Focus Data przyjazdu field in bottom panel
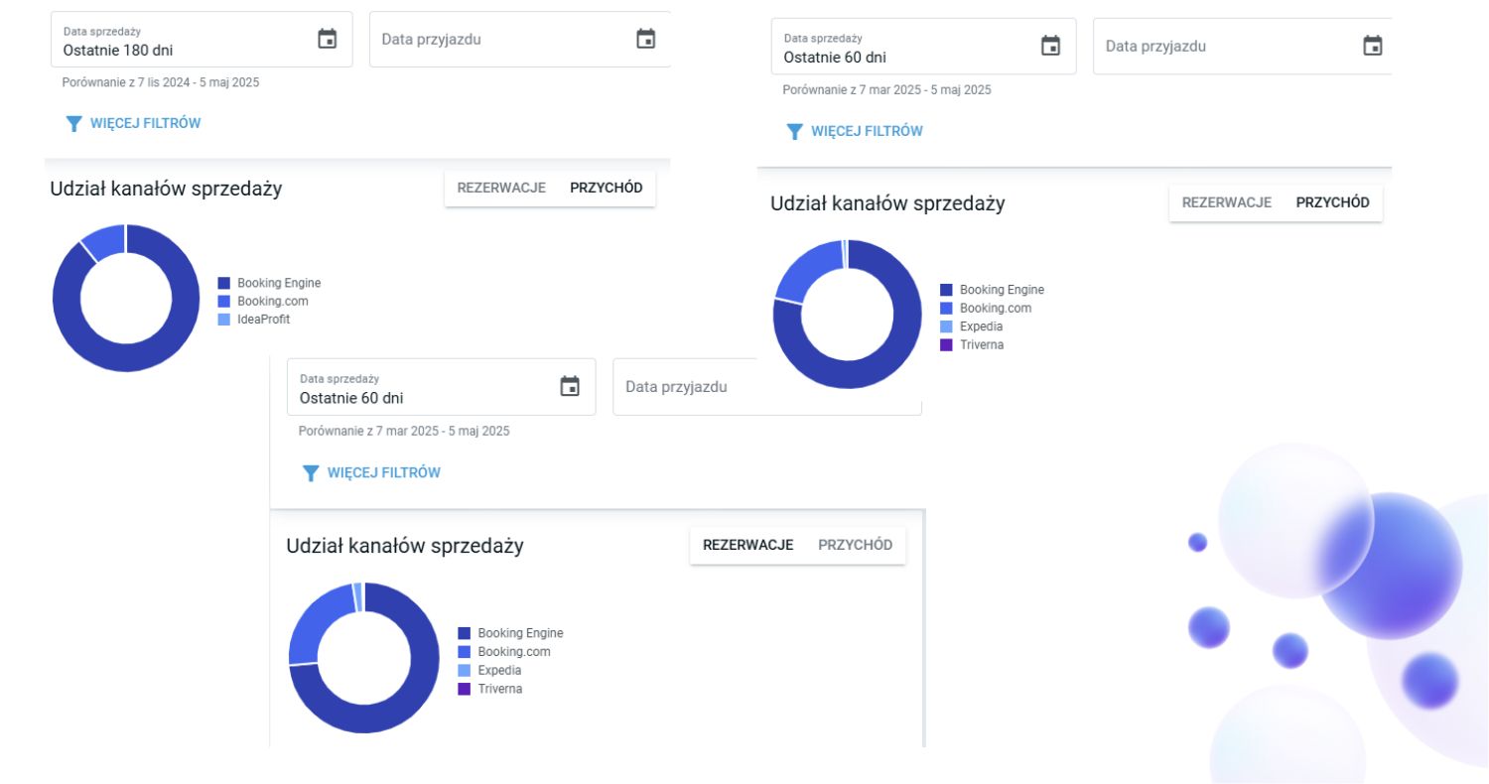This screenshot has width=1489, height=784. (767, 387)
